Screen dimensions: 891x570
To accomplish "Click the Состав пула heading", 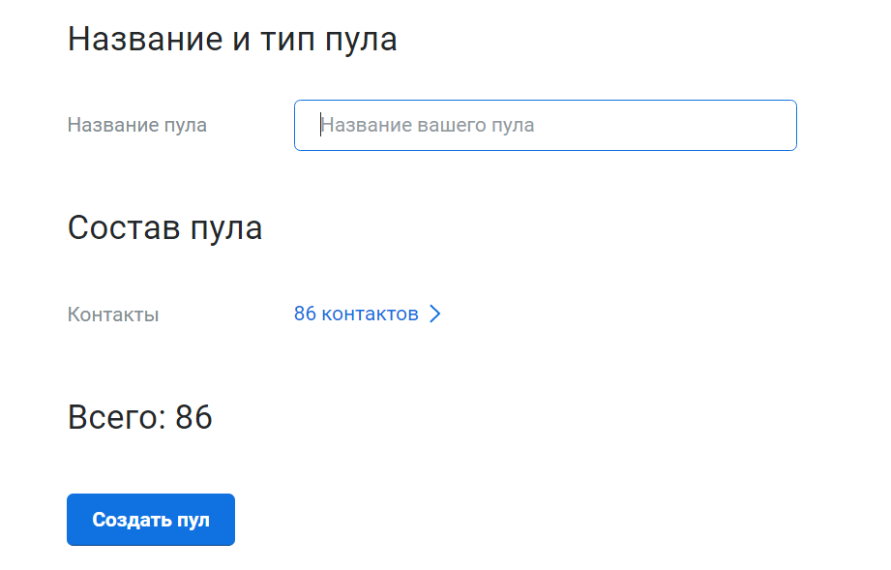I will 164,228.
